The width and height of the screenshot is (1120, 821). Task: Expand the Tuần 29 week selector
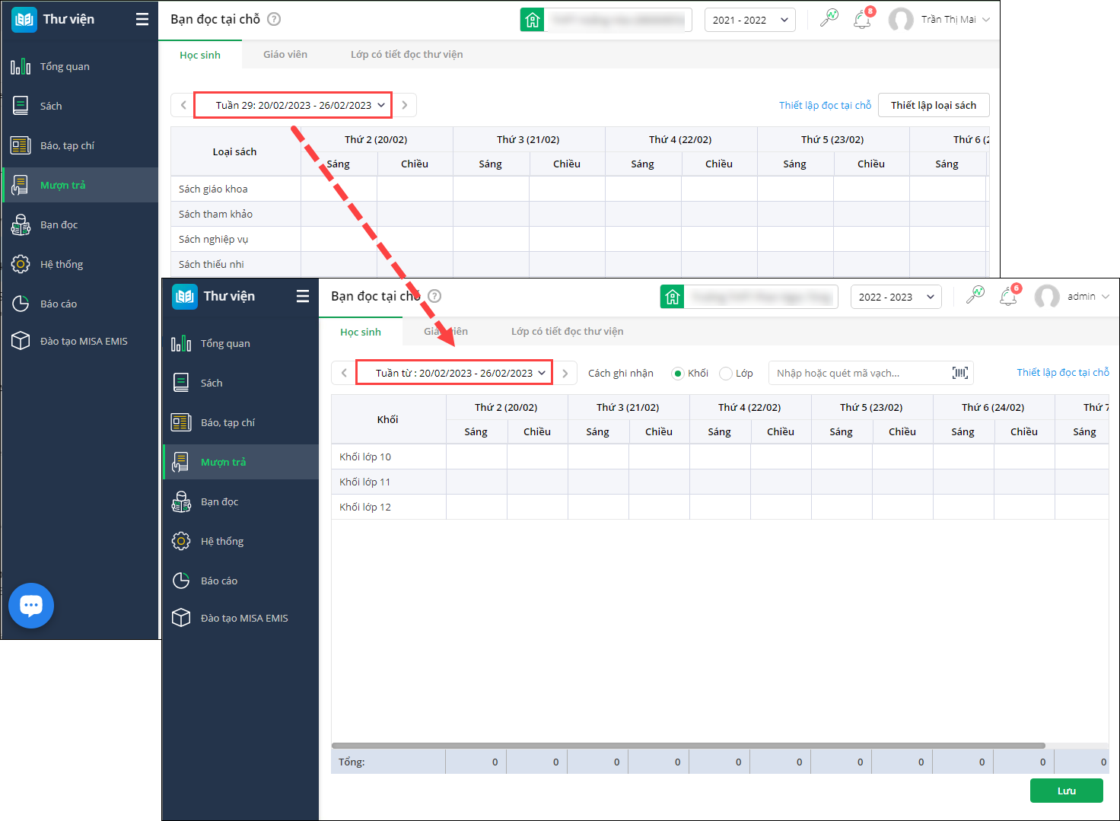click(293, 105)
